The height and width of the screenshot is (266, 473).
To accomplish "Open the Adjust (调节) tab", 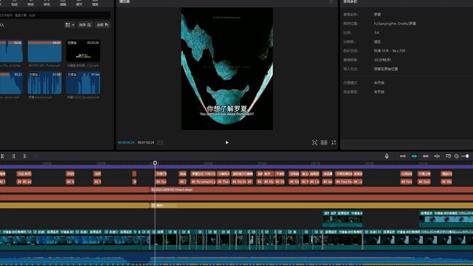I will (x=79, y=3).
